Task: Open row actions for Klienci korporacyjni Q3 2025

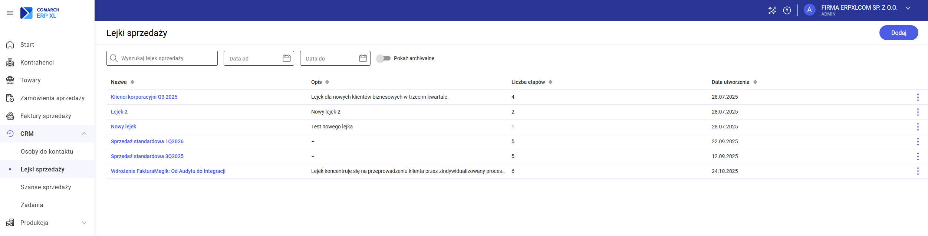Action: pyautogui.click(x=918, y=97)
